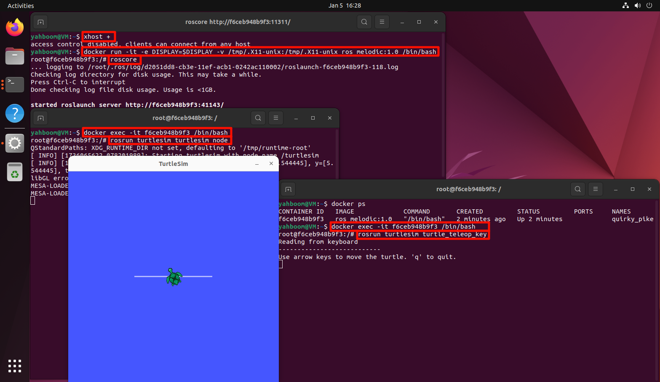The width and height of the screenshot is (660, 382).
Task: Open volume icon system menu
Action: (x=638, y=5)
